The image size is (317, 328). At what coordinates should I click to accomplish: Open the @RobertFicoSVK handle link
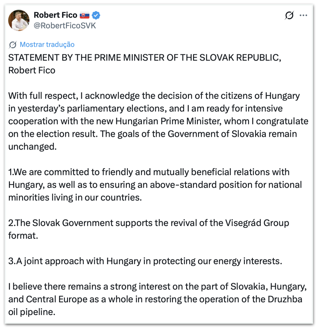[x=65, y=26]
